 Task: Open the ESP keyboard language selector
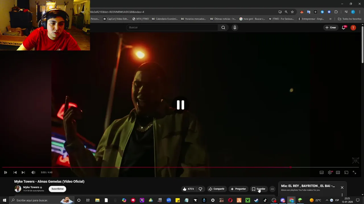point(337,200)
